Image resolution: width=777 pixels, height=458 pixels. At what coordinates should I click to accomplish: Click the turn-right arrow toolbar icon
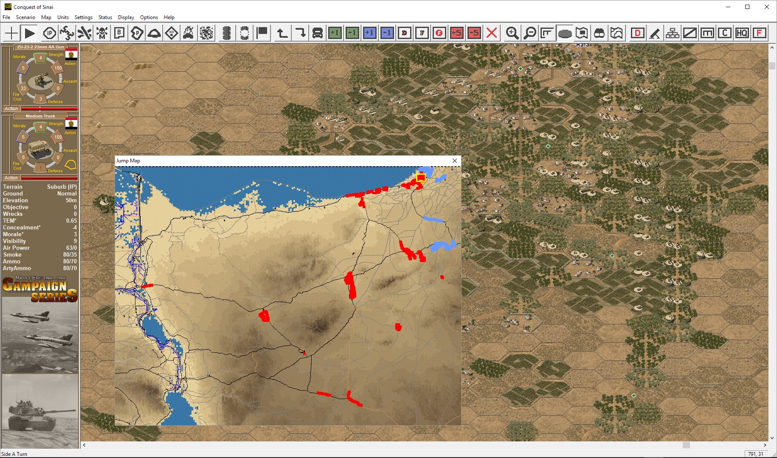coord(300,33)
